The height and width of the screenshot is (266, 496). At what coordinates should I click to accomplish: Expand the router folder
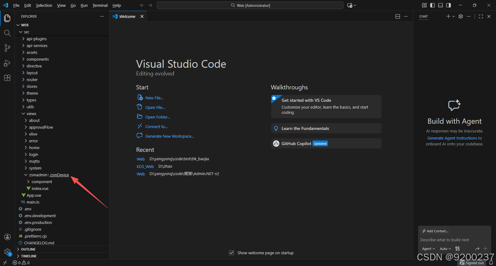click(x=62, y=79)
